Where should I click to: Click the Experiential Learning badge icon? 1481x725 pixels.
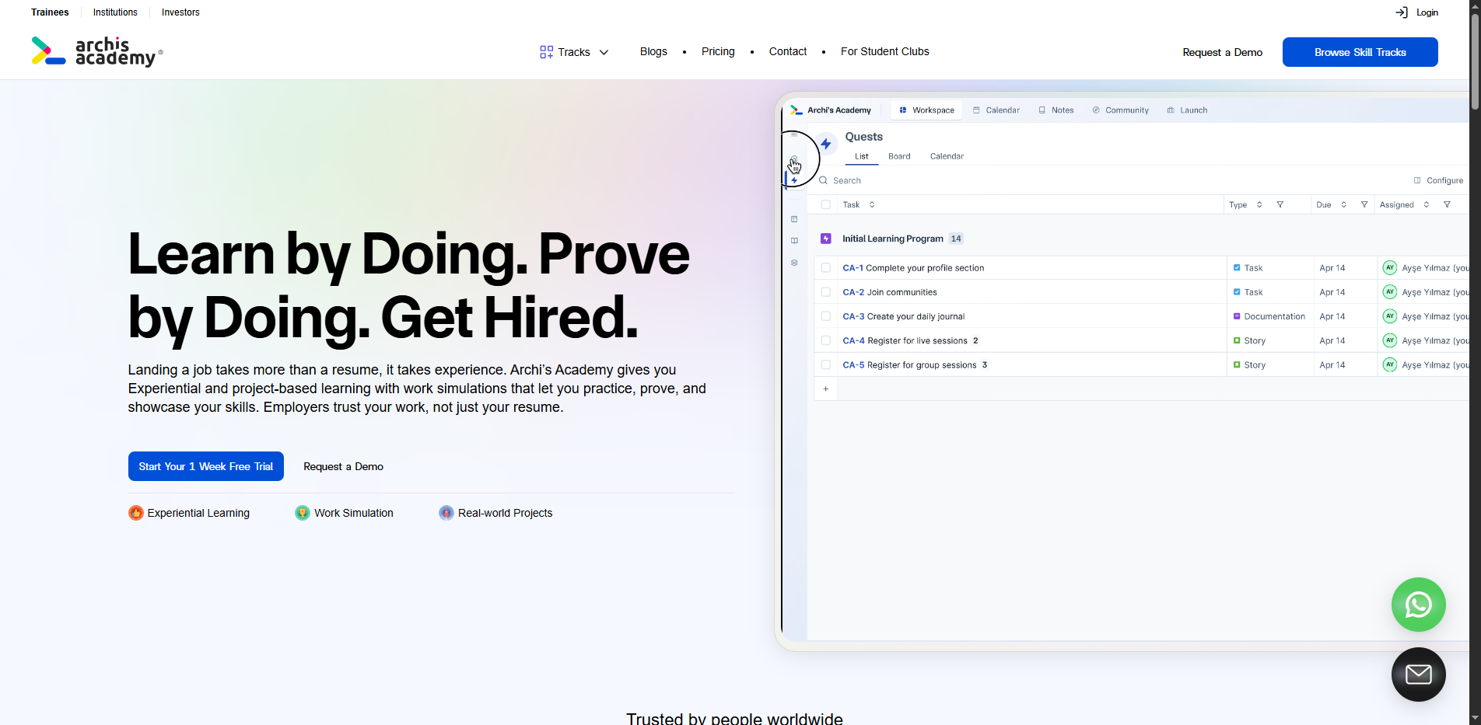[x=136, y=513]
